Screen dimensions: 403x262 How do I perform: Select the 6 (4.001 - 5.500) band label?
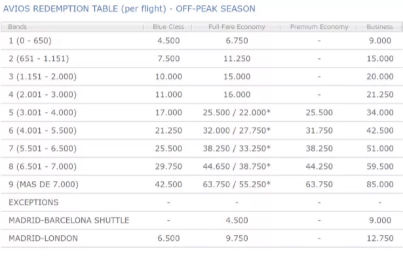pos(43,130)
